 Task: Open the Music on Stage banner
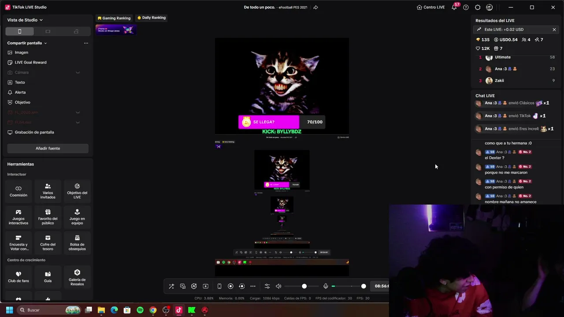tap(116, 29)
